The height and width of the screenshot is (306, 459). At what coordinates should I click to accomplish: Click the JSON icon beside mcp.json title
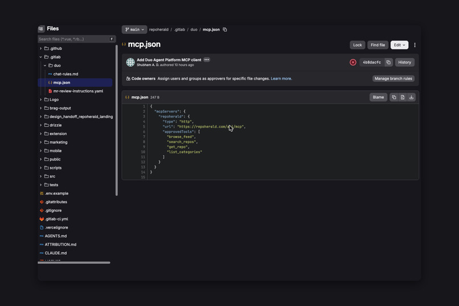pyautogui.click(x=124, y=44)
